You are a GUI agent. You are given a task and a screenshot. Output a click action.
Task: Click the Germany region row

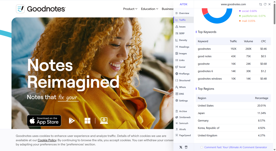tap(233, 120)
